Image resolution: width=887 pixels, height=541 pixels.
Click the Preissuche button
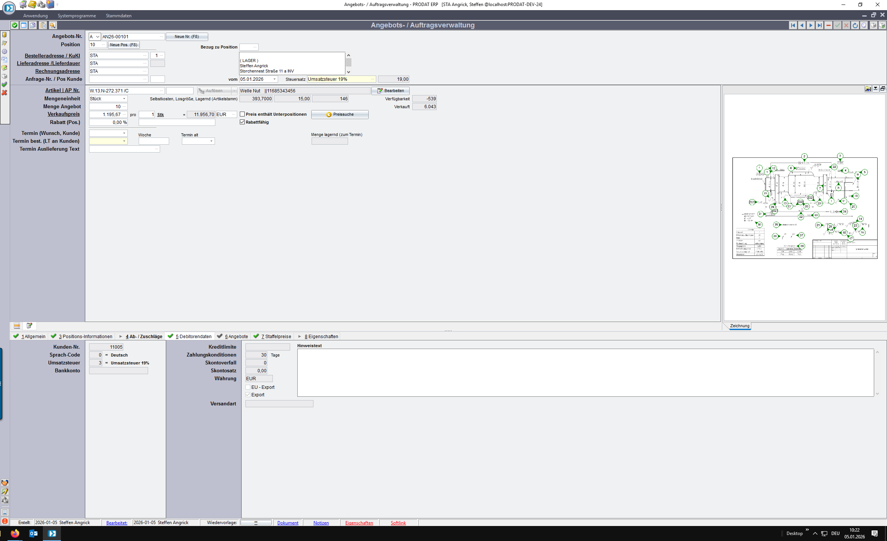click(x=340, y=115)
